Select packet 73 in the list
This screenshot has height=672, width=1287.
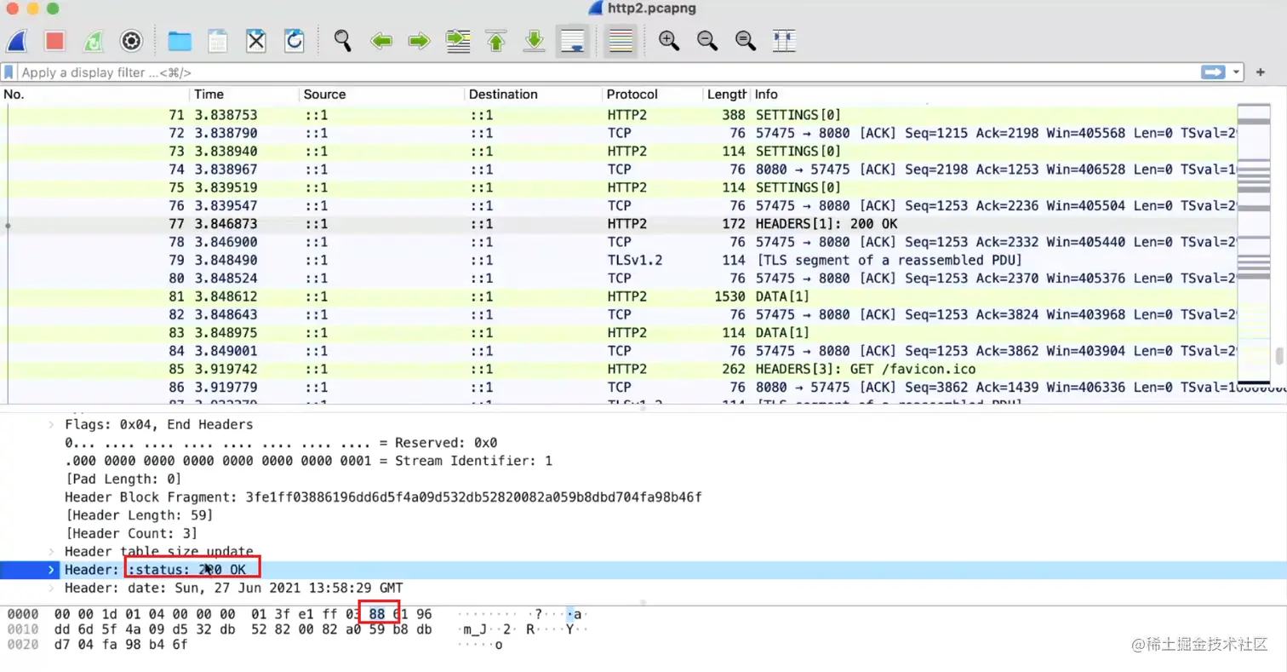[617, 152]
